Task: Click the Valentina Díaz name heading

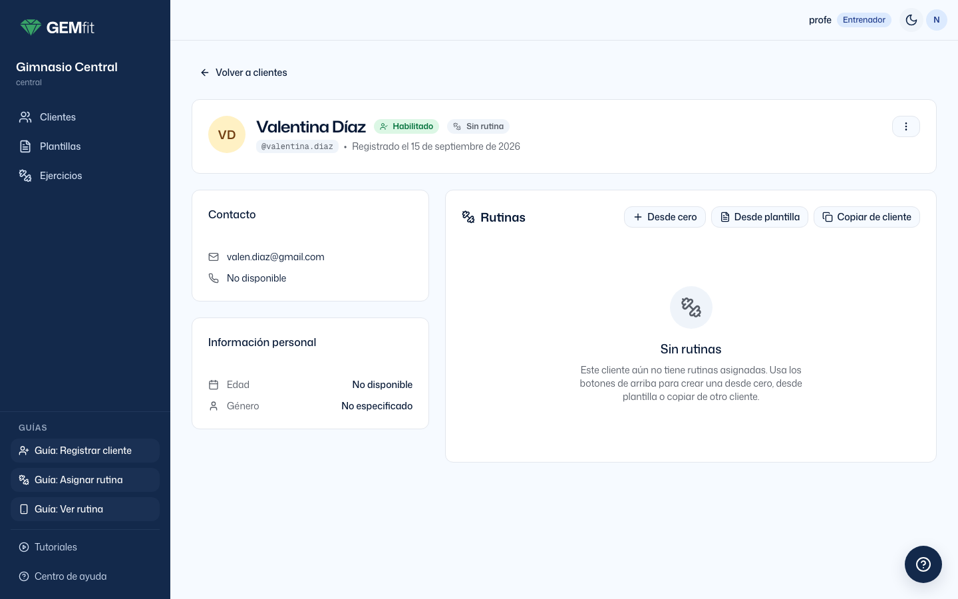Action: tap(311, 126)
